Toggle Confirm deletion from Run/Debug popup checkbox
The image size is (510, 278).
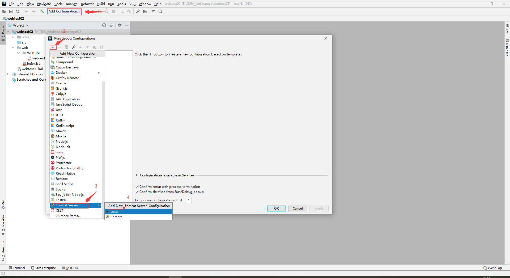click(x=137, y=192)
